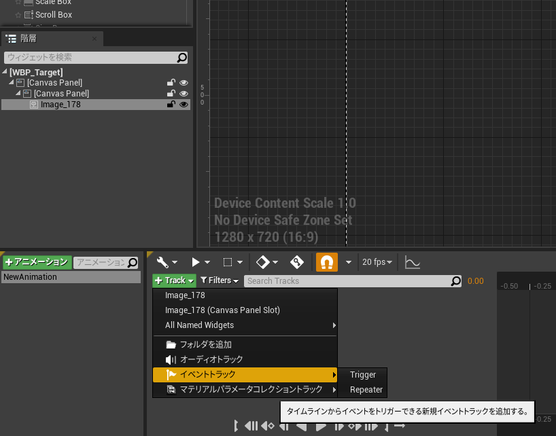Click the orange 0.00 current time value
This screenshot has height=436, width=556.
(x=476, y=281)
